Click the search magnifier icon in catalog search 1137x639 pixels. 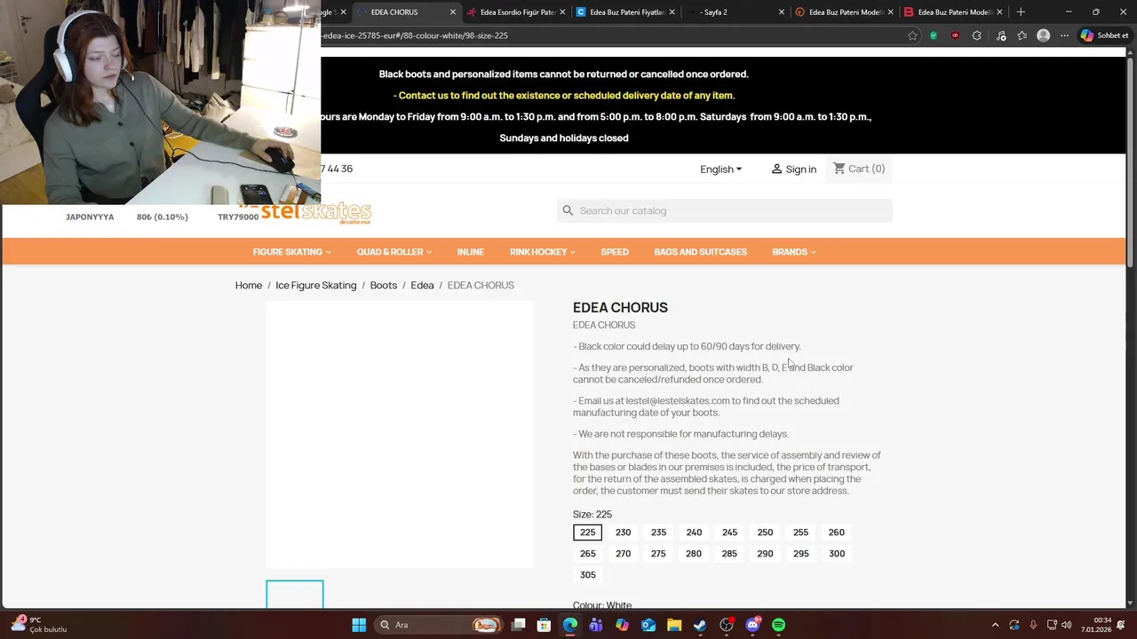pyautogui.click(x=568, y=210)
